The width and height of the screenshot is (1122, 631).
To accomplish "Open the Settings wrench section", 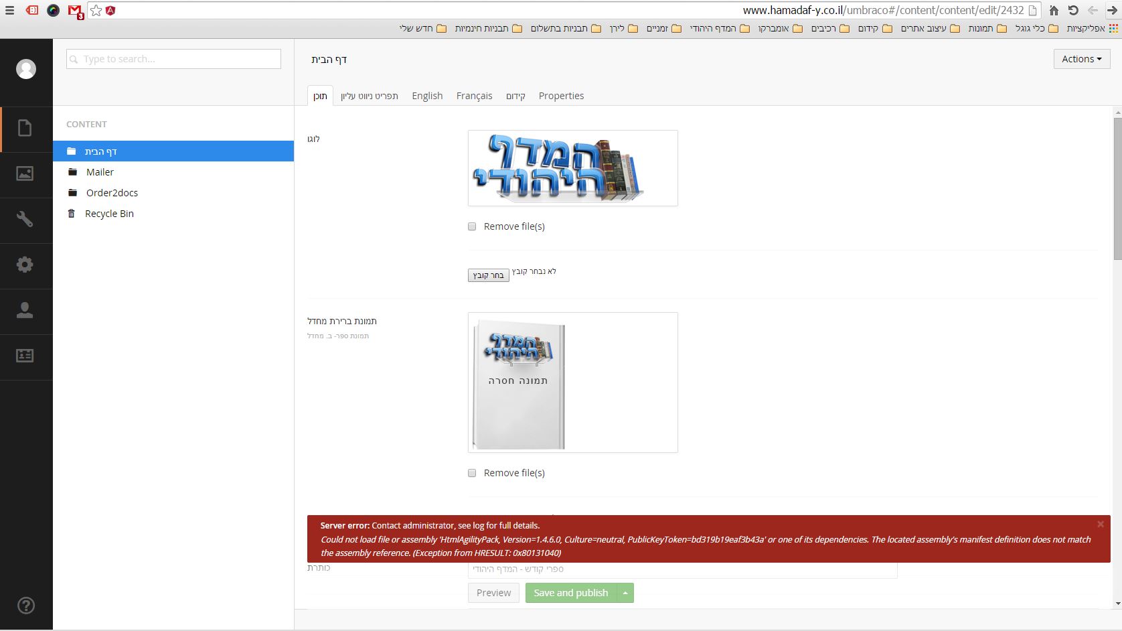I will coord(25,219).
